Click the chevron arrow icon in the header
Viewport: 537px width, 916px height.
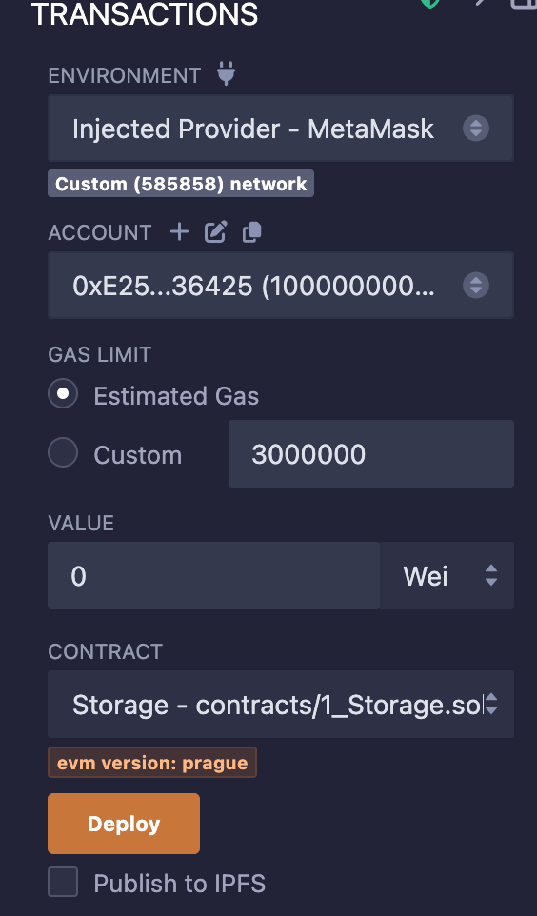pos(481,2)
